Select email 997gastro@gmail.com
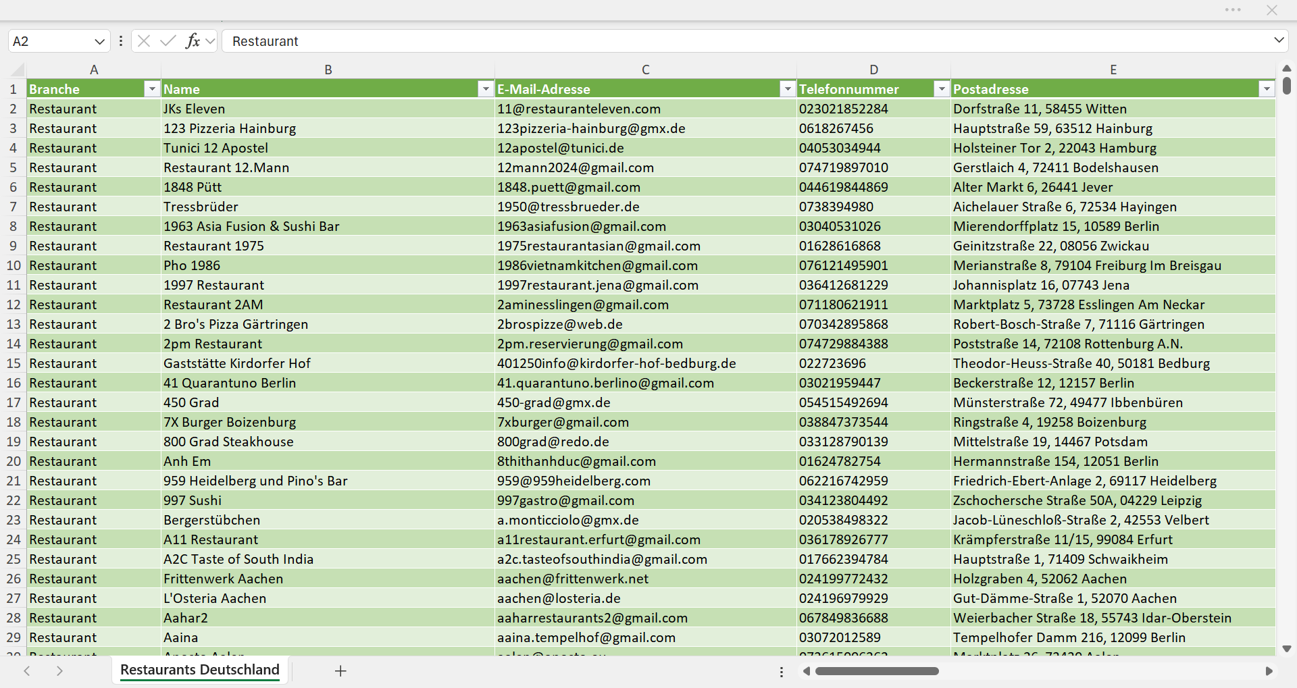 pyautogui.click(x=646, y=500)
